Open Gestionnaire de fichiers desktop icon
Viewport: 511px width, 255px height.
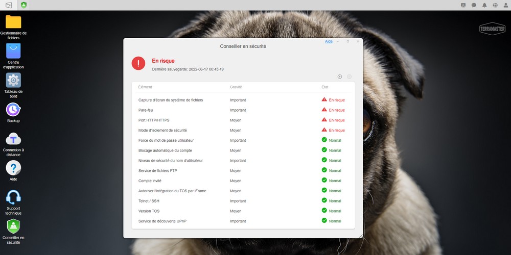coord(13,22)
